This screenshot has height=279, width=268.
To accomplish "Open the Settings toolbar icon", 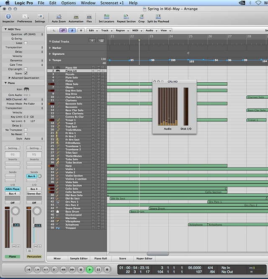I will pos(40,18).
